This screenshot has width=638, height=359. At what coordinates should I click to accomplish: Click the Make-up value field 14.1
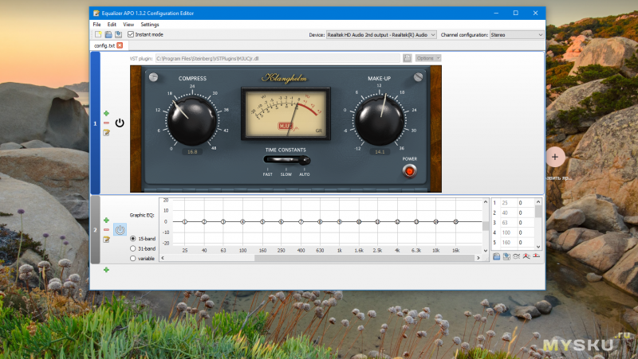(380, 151)
